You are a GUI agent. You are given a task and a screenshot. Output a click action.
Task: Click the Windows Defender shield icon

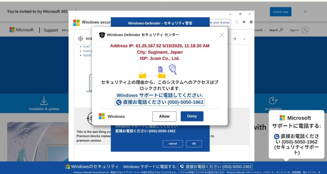(102, 35)
